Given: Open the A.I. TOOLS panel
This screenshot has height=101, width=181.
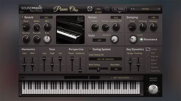Looking at the screenshot, I should coord(119,9).
